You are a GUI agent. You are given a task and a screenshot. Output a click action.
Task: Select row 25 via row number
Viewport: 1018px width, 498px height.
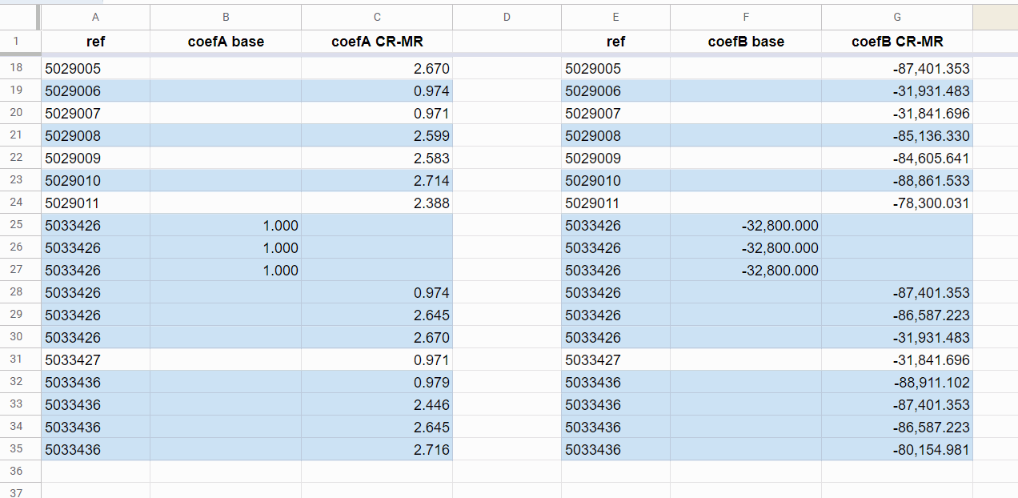pos(18,225)
